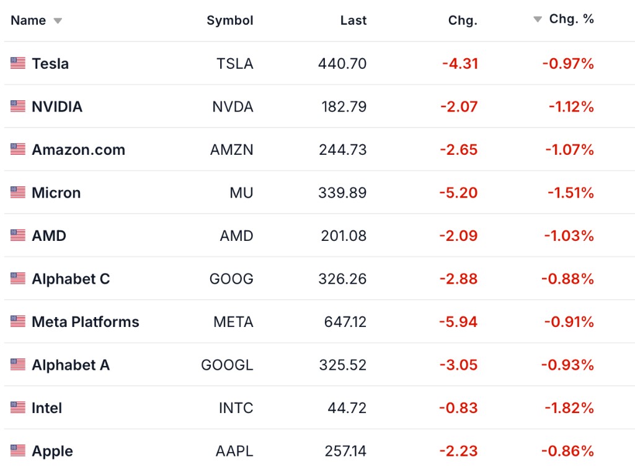The width and height of the screenshot is (635, 470).
Task: Open the Meta Platforms stock page
Action: (x=85, y=321)
